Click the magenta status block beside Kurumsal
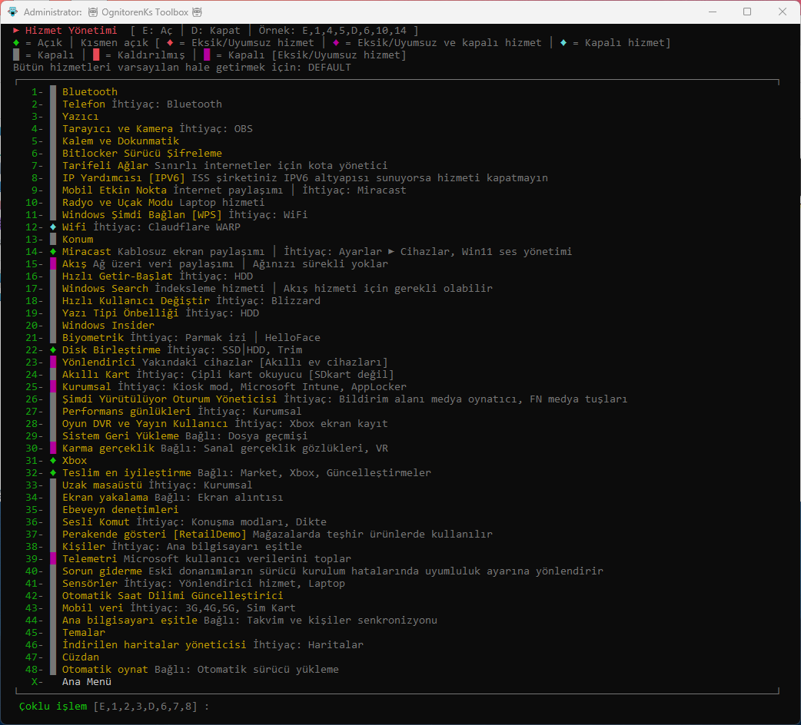The height and width of the screenshot is (725, 801). click(x=53, y=387)
